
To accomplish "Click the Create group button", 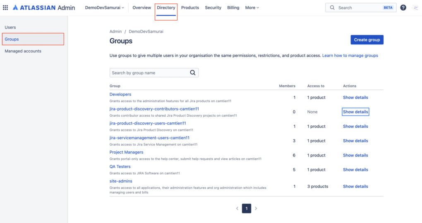I will (367, 40).
